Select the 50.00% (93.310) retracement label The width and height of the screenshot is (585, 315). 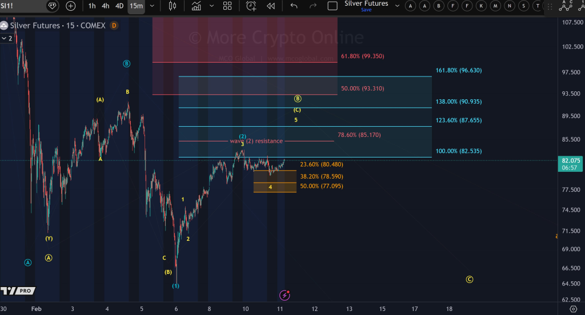click(x=362, y=88)
